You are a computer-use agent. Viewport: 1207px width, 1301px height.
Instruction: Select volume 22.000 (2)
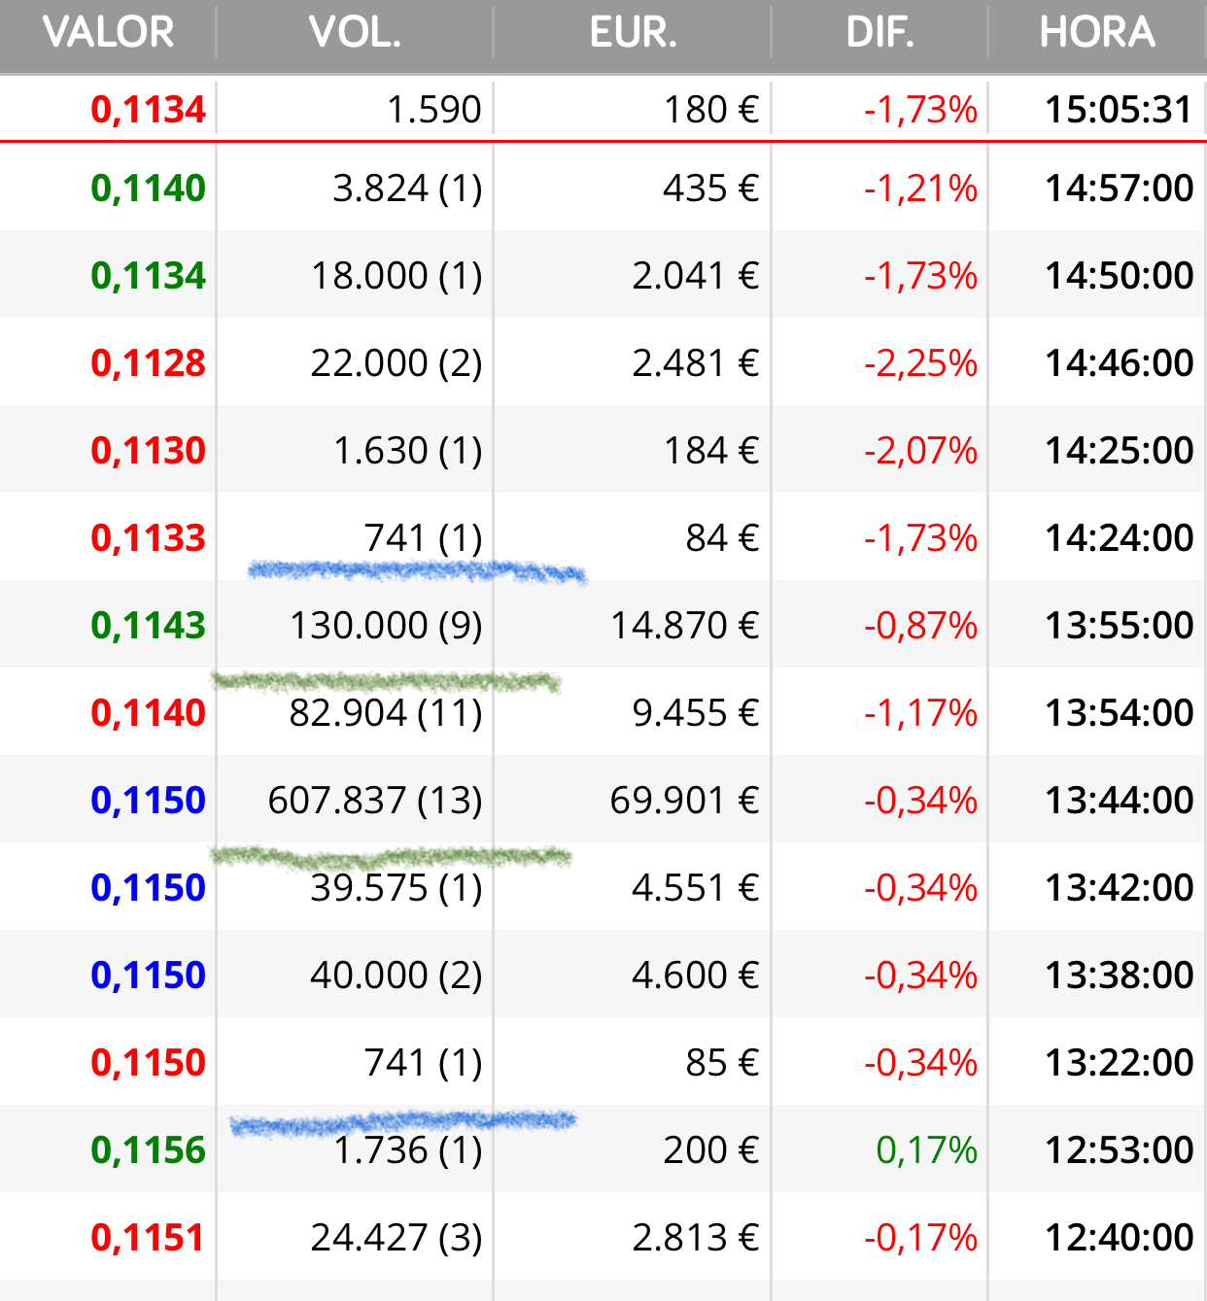(x=397, y=362)
